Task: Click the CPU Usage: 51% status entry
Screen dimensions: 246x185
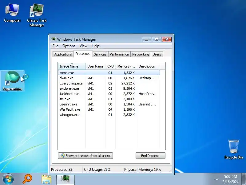Action: click(97, 170)
